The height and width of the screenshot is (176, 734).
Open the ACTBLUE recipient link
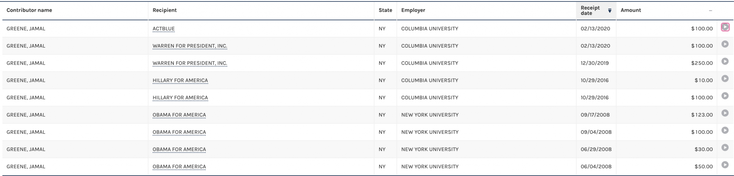(163, 29)
